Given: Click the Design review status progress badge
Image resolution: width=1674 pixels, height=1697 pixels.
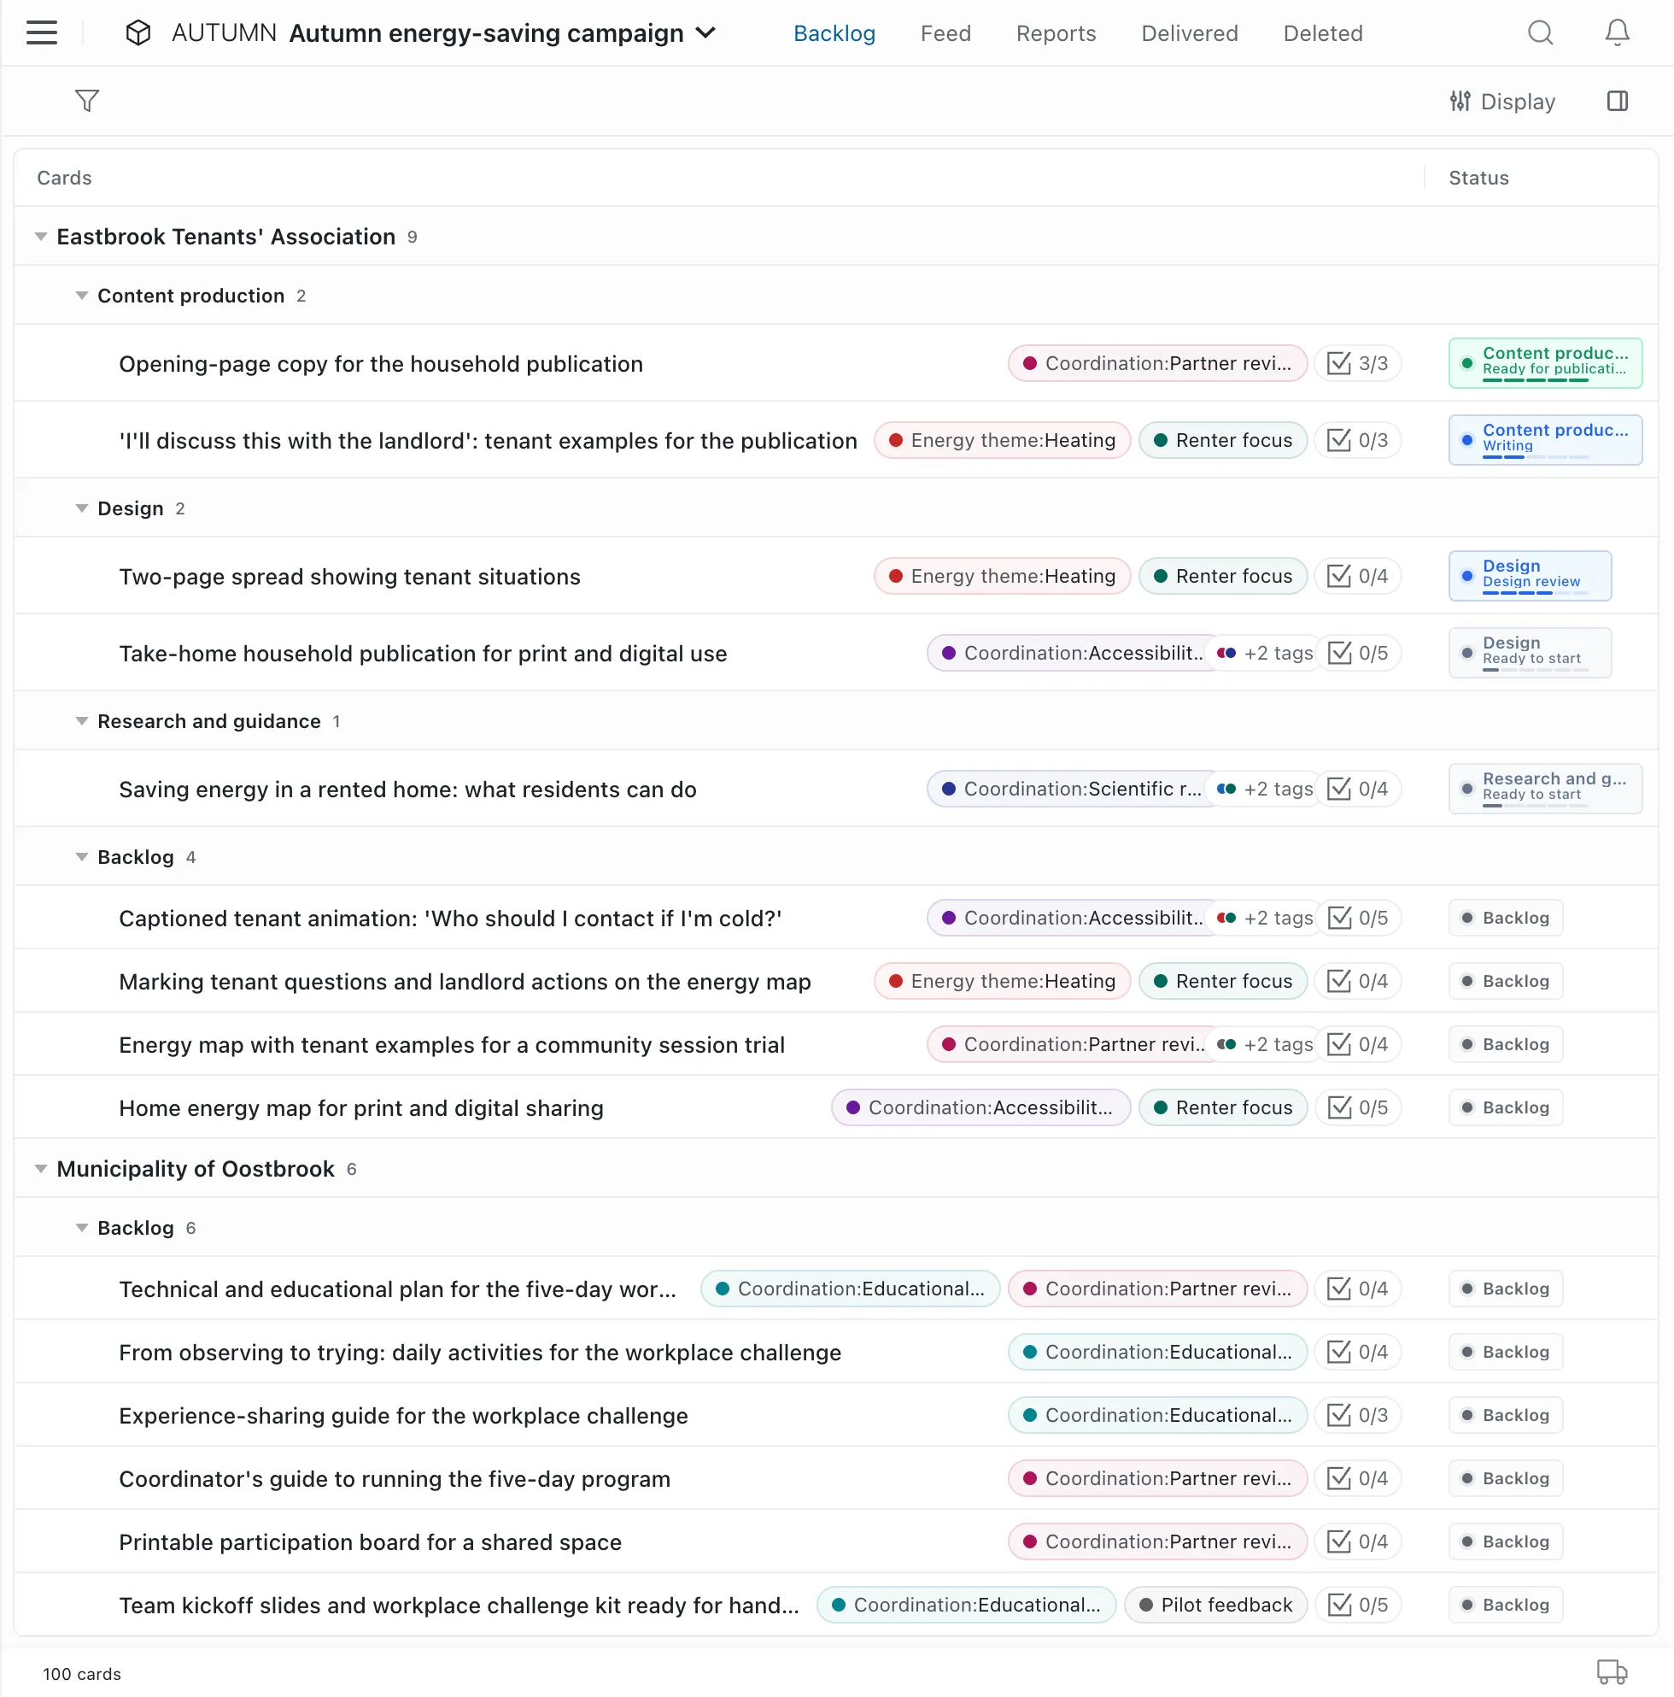Looking at the screenshot, I should [x=1529, y=576].
